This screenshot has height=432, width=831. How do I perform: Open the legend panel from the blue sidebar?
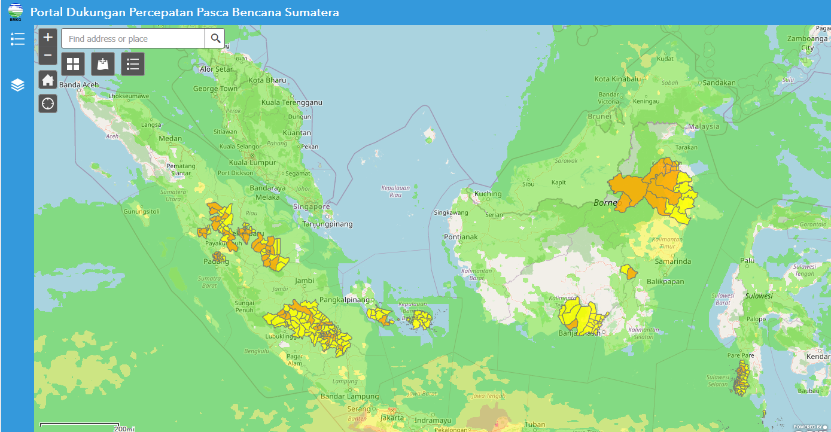point(17,38)
